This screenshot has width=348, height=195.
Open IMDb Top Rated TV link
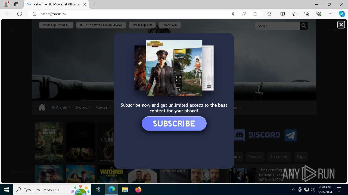[x=56, y=25]
